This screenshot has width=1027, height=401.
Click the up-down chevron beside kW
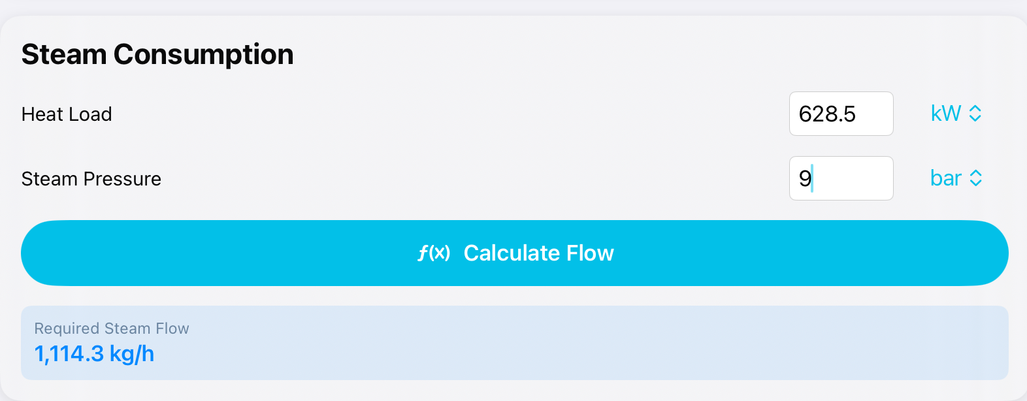click(x=975, y=114)
